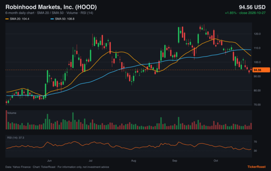The image size is (271, 171).
Task: Click the TickerRoast brand logo text
Action: point(257,167)
